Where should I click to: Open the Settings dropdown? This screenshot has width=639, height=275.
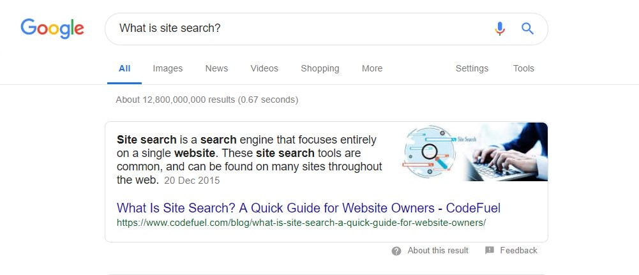(472, 68)
